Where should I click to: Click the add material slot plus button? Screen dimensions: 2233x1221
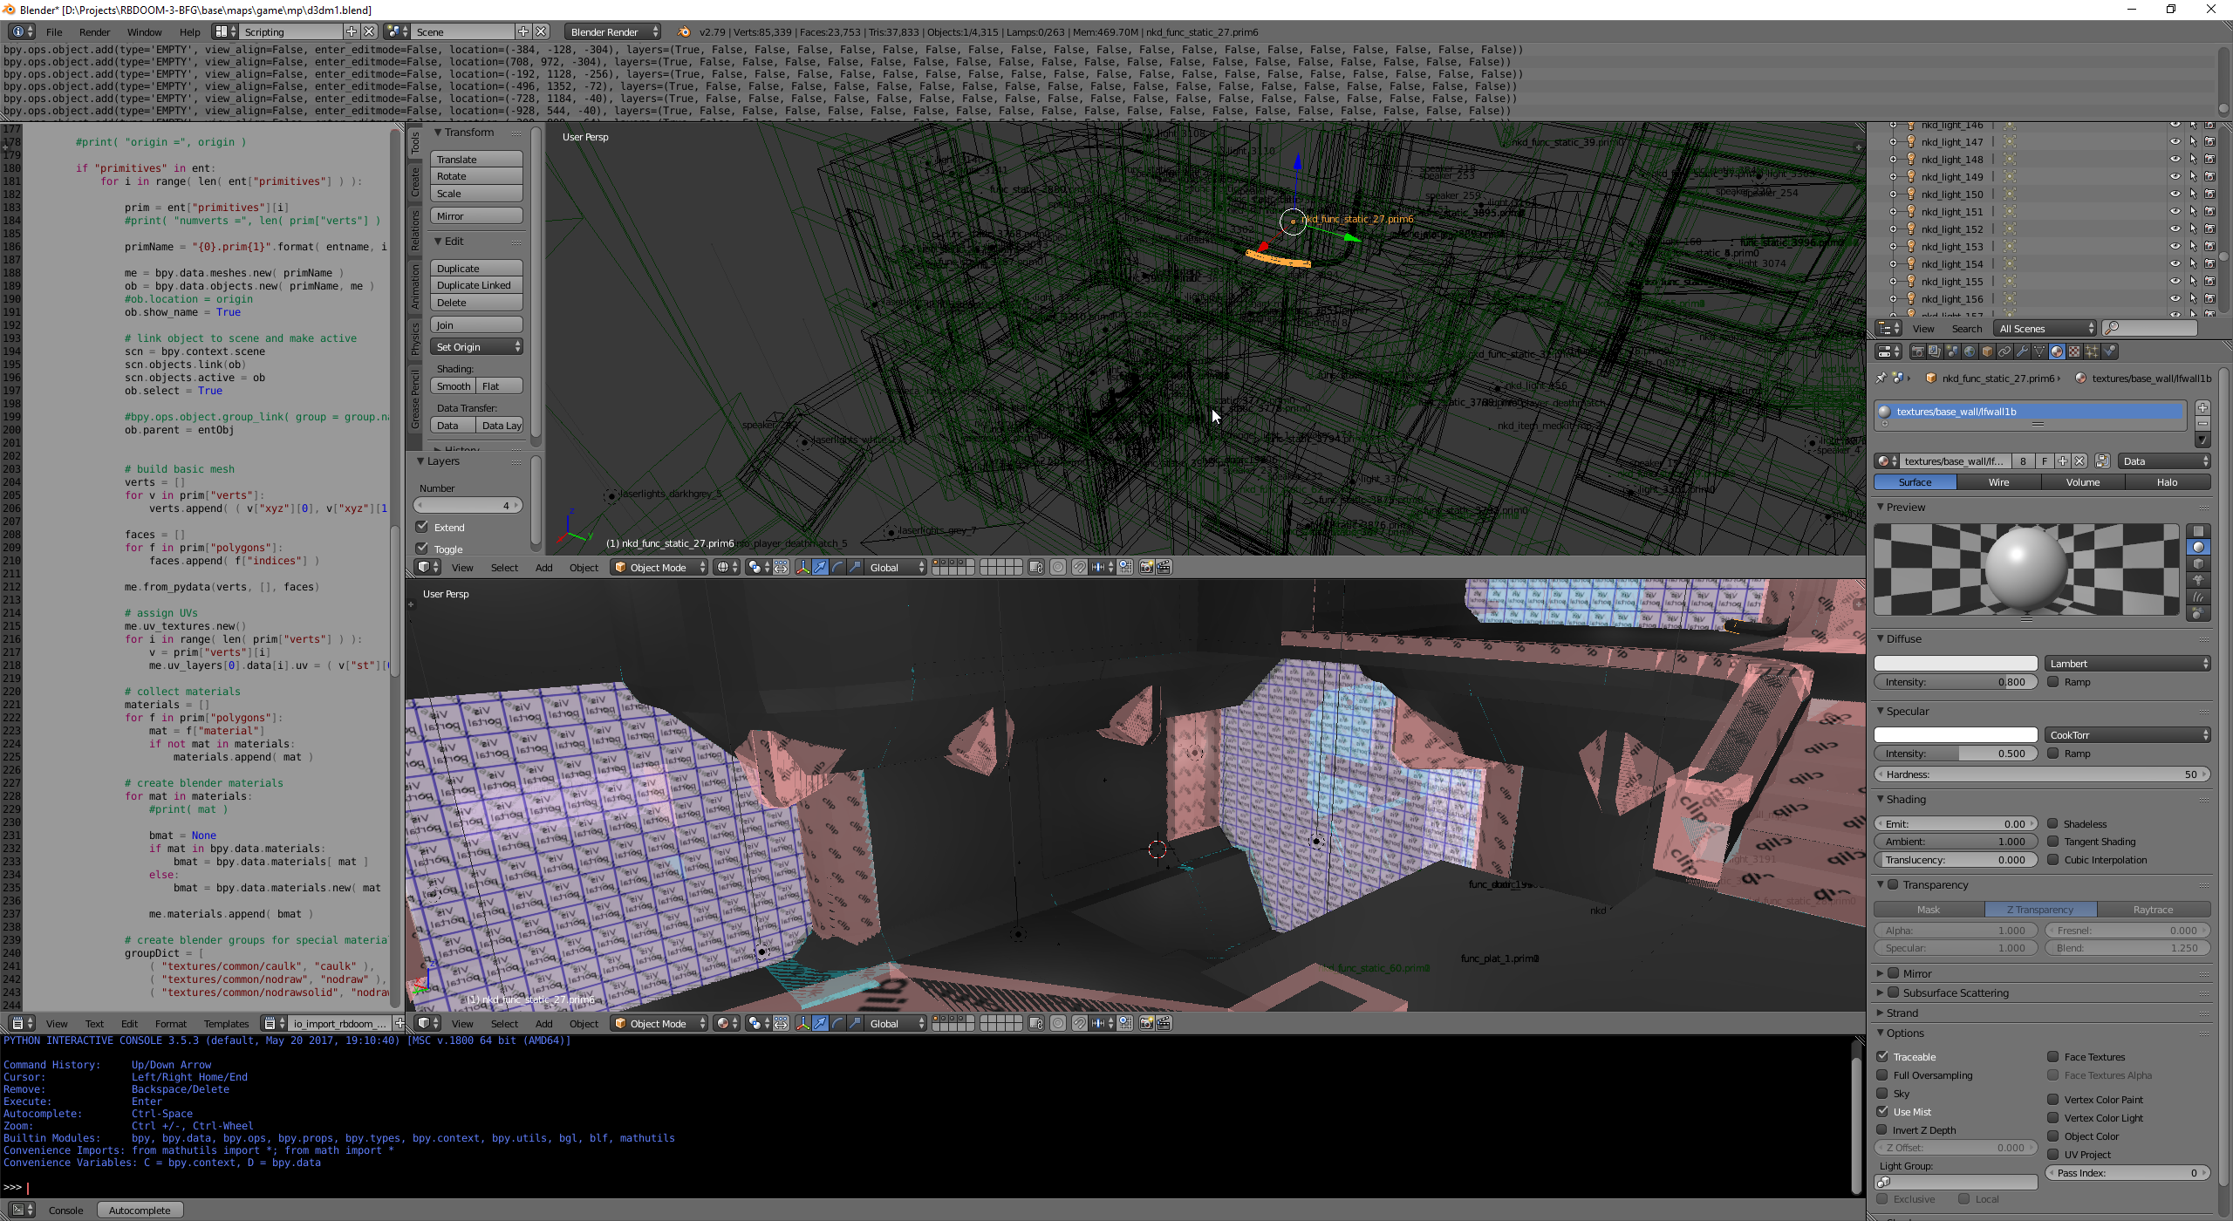[2202, 407]
